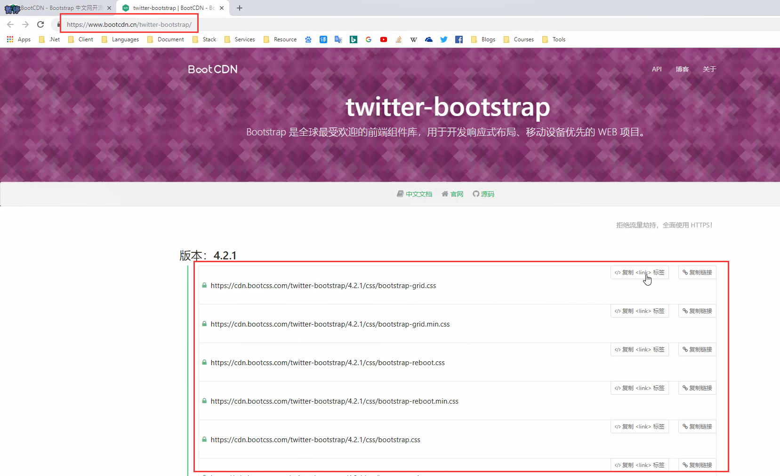Open the 博客 navigation link
Screen dimensions: 780x476
pyautogui.click(x=682, y=69)
